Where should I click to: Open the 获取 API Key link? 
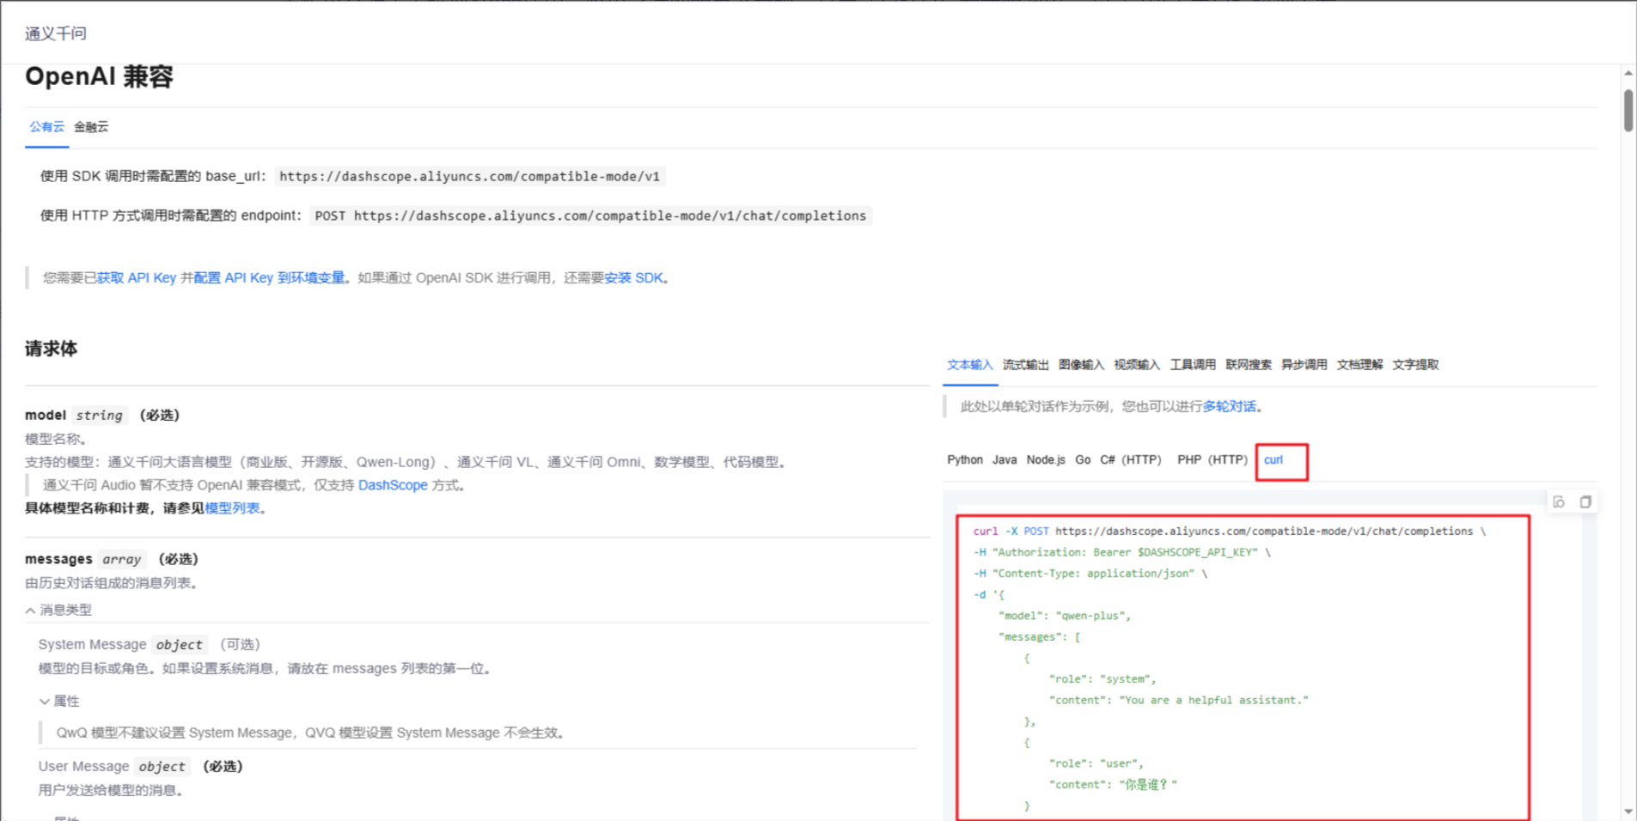click(136, 278)
